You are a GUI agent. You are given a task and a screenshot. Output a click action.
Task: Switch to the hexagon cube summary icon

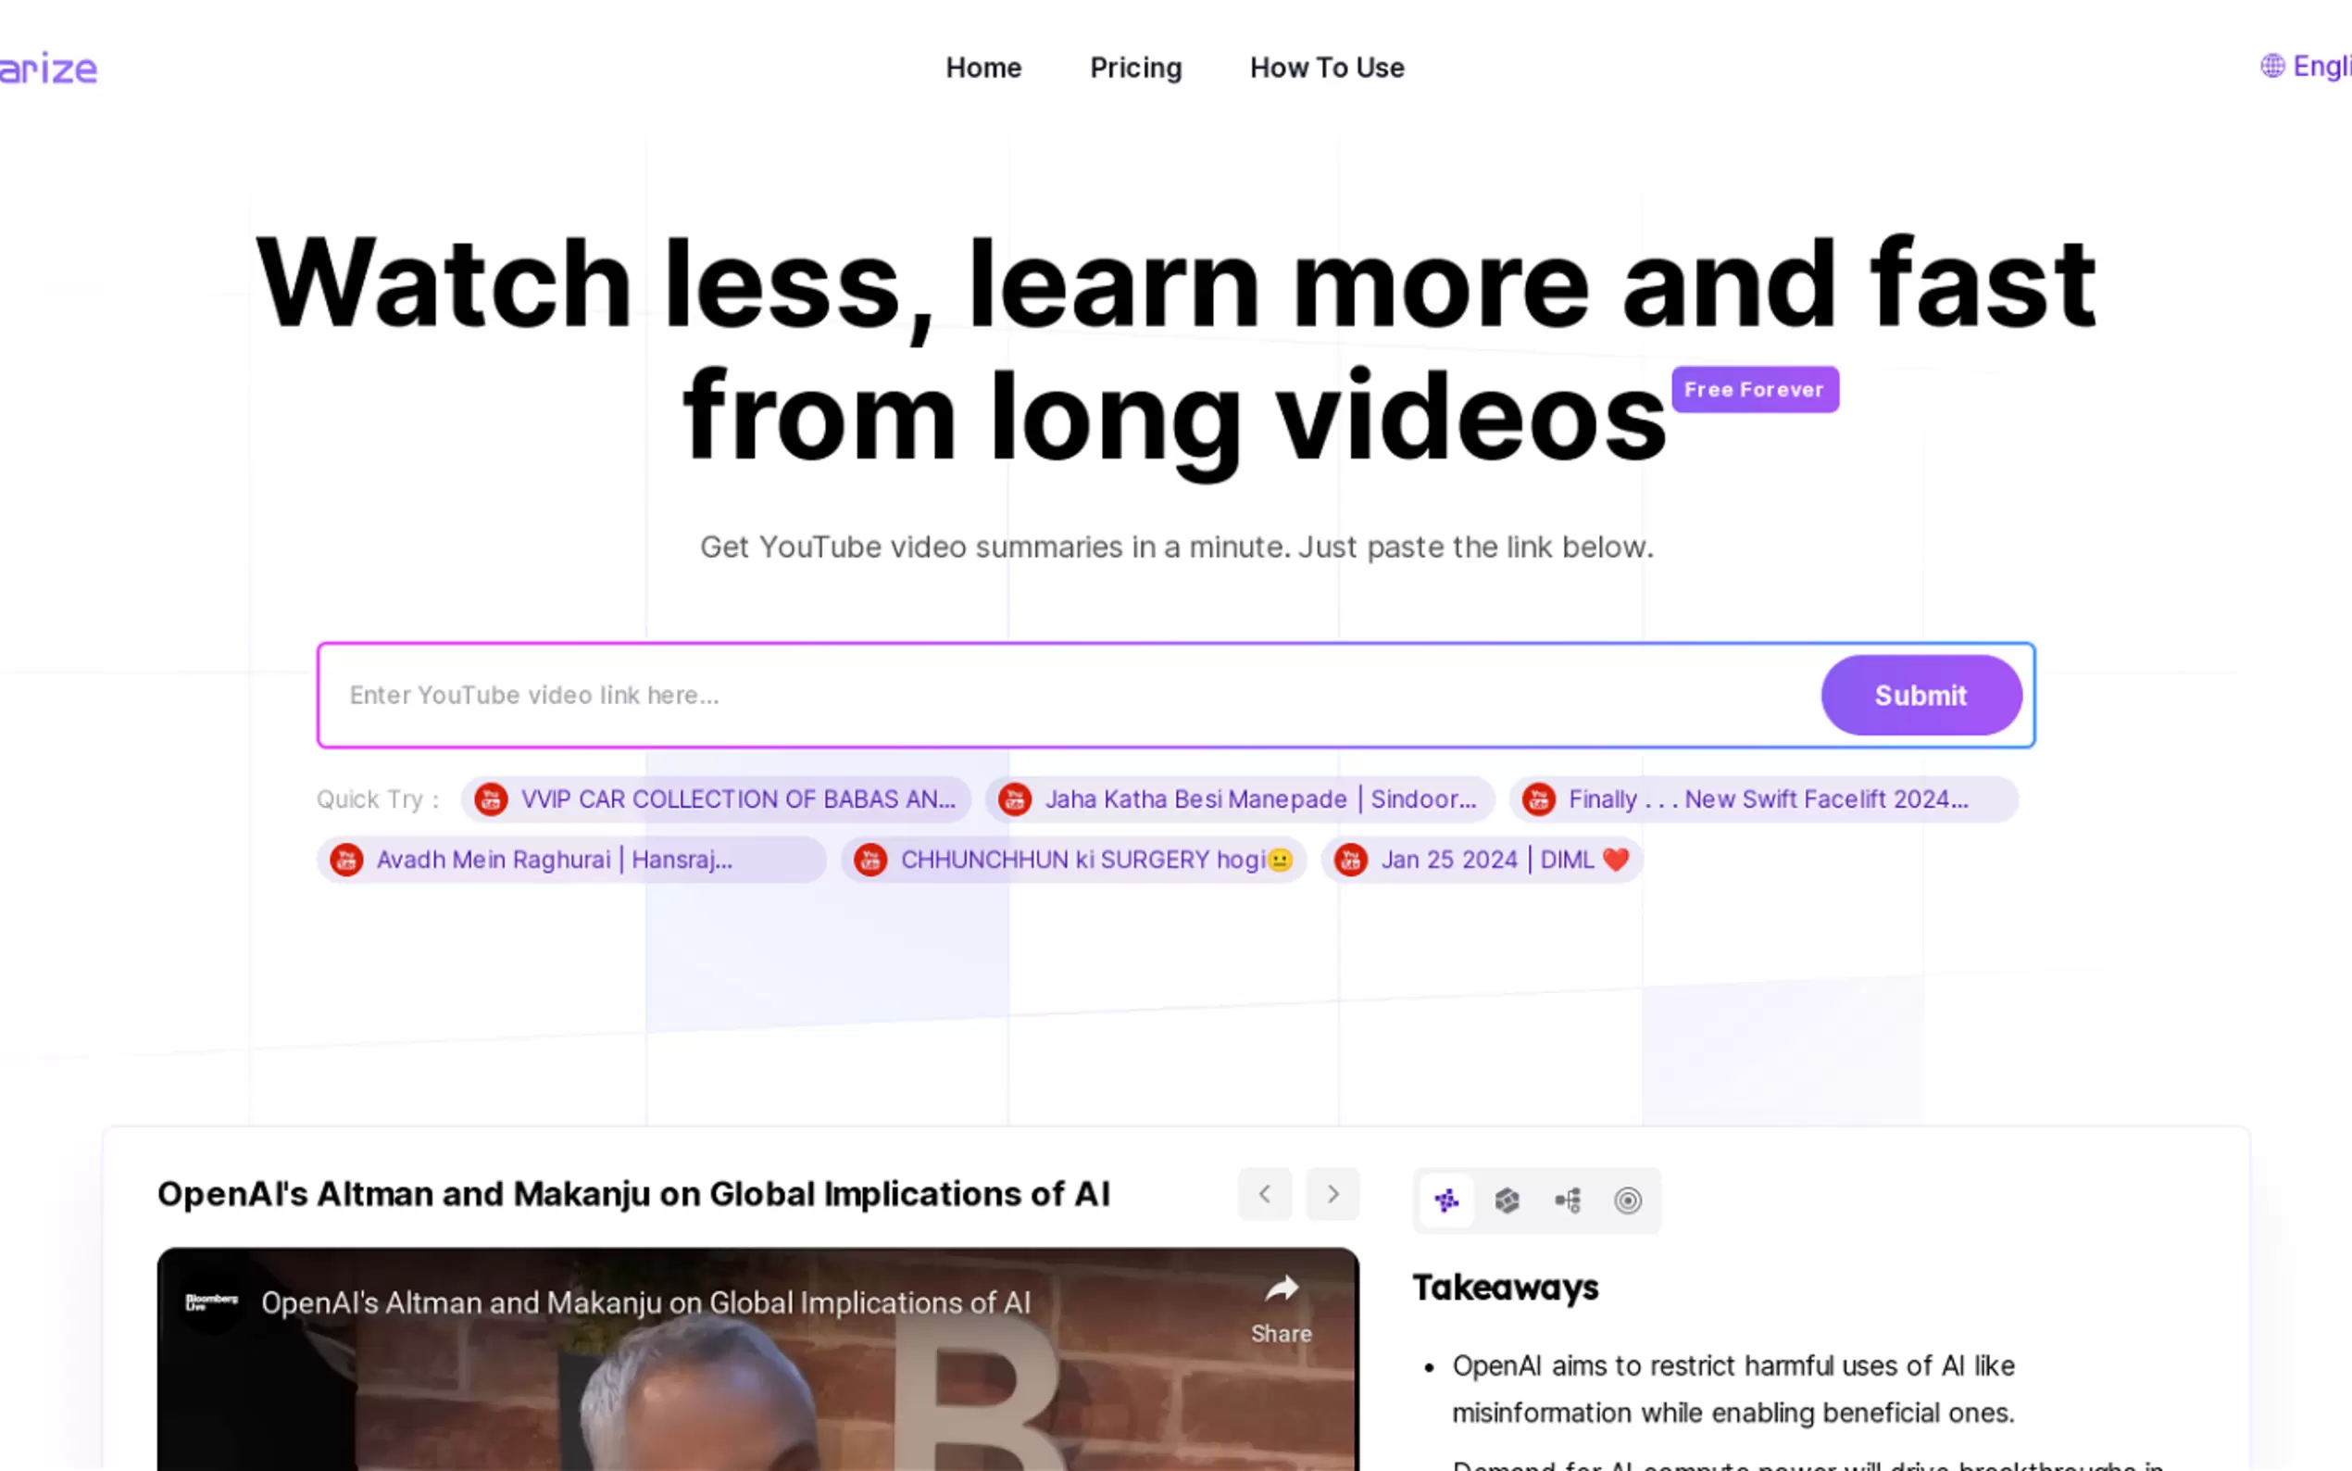(x=1506, y=1200)
